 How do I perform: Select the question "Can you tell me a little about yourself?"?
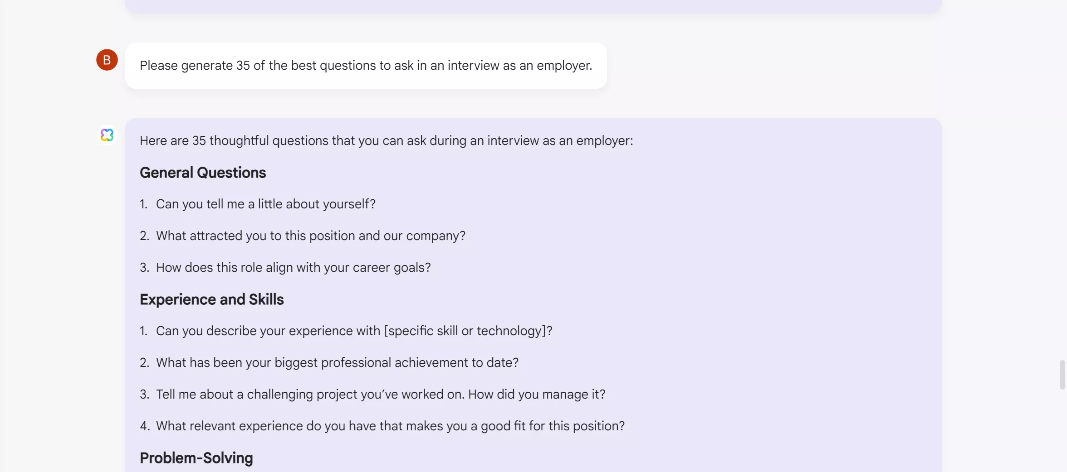pyautogui.click(x=265, y=204)
